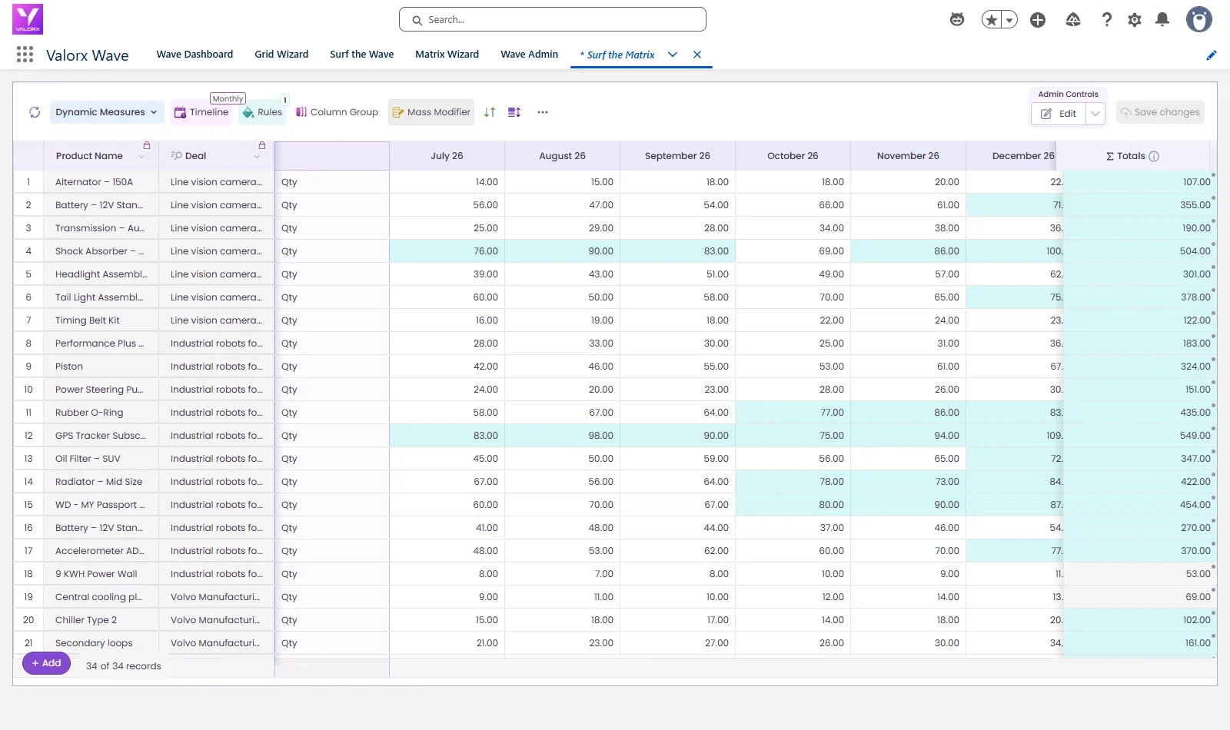Toggle the Product Name column lock

[147, 145]
